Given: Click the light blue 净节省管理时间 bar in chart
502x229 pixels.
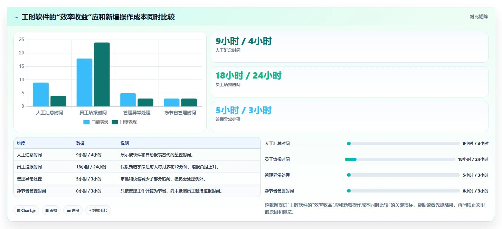Looking at the screenshot, I should (172, 103).
